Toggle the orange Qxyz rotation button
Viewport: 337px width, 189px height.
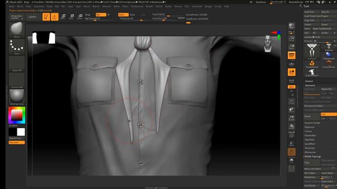point(291,87)
